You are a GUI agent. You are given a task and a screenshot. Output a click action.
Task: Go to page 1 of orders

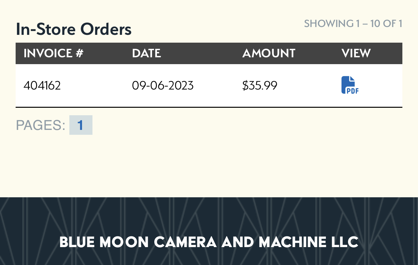click(80, 125)
